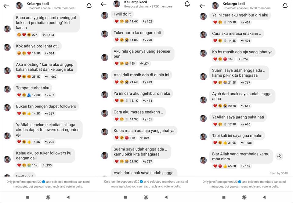The height and width of the screenshot is (203, 293).
Task: Tap recent apps square in middle panel
Action: coord(125,197)
